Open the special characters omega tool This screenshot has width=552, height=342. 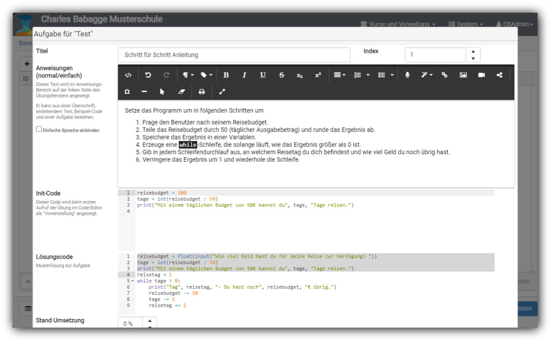point(127,92)
